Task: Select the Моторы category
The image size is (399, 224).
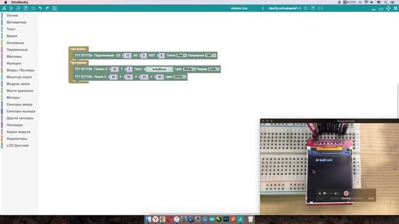Action: point(13,98)
